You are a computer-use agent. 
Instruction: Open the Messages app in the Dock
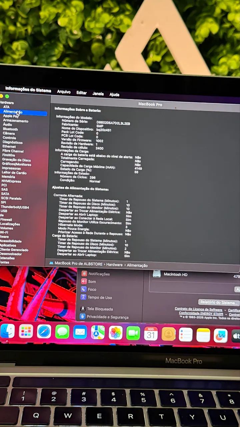coord(62,332)
